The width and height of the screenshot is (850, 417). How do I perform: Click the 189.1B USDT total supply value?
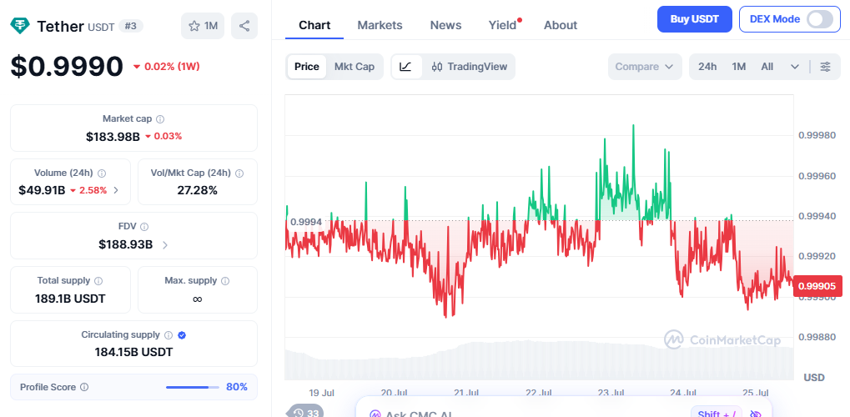(x=70, y=299)
